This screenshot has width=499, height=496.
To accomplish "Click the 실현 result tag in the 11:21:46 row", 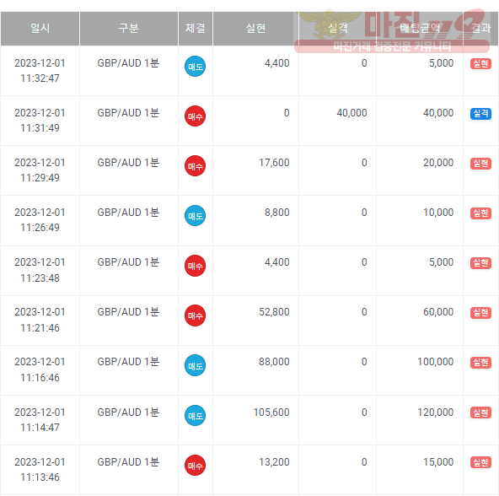I will coord(480,312).
